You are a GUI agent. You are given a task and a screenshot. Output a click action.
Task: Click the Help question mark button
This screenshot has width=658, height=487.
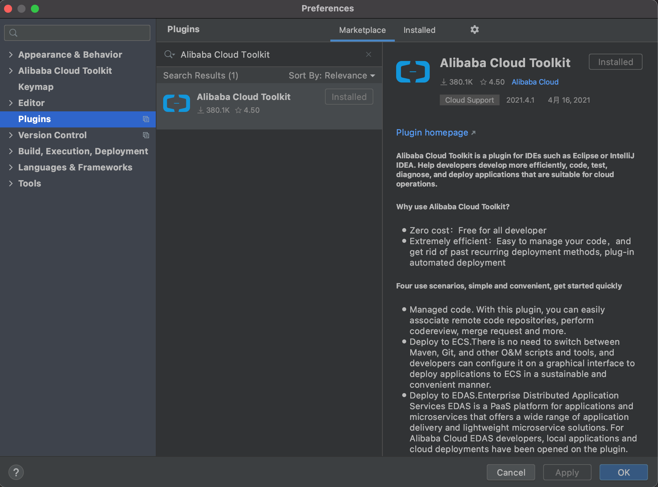(16, 472)
